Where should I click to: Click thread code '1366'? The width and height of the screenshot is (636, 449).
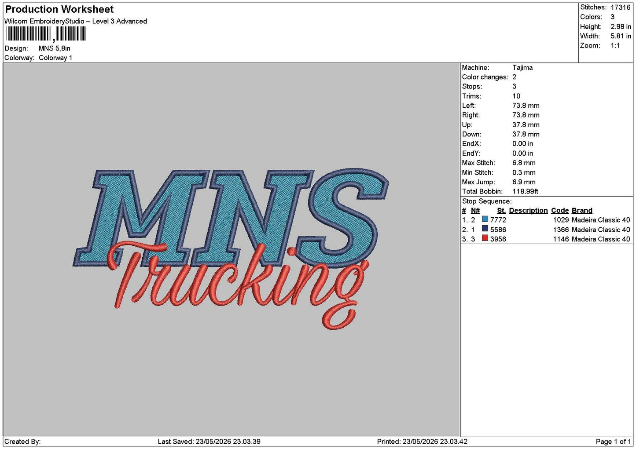click(x=561, y=230)
